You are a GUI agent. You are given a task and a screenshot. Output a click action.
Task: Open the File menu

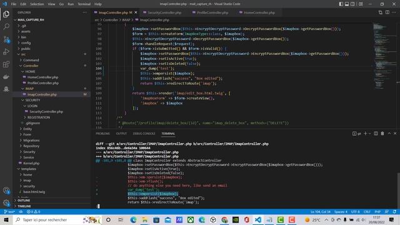coord(14,4)
